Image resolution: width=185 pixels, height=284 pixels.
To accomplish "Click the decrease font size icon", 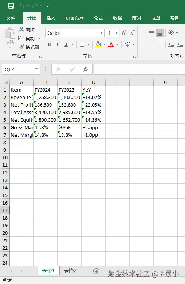I will pos(132,33).
